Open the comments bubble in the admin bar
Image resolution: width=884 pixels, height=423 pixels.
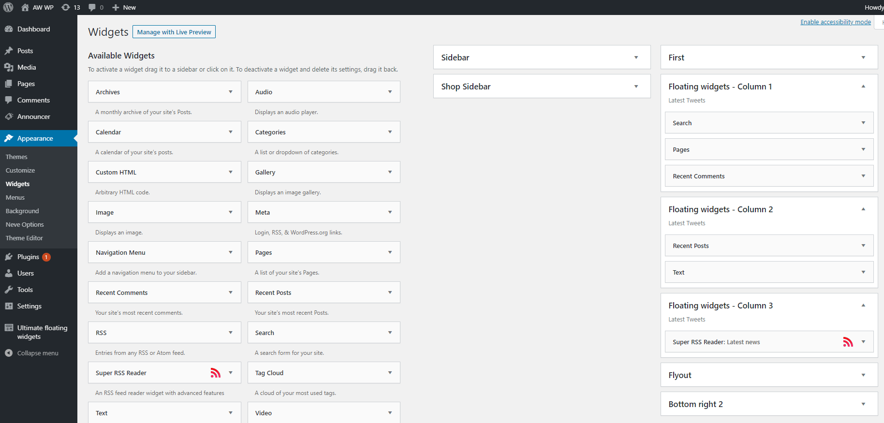[x=92, y=7]
